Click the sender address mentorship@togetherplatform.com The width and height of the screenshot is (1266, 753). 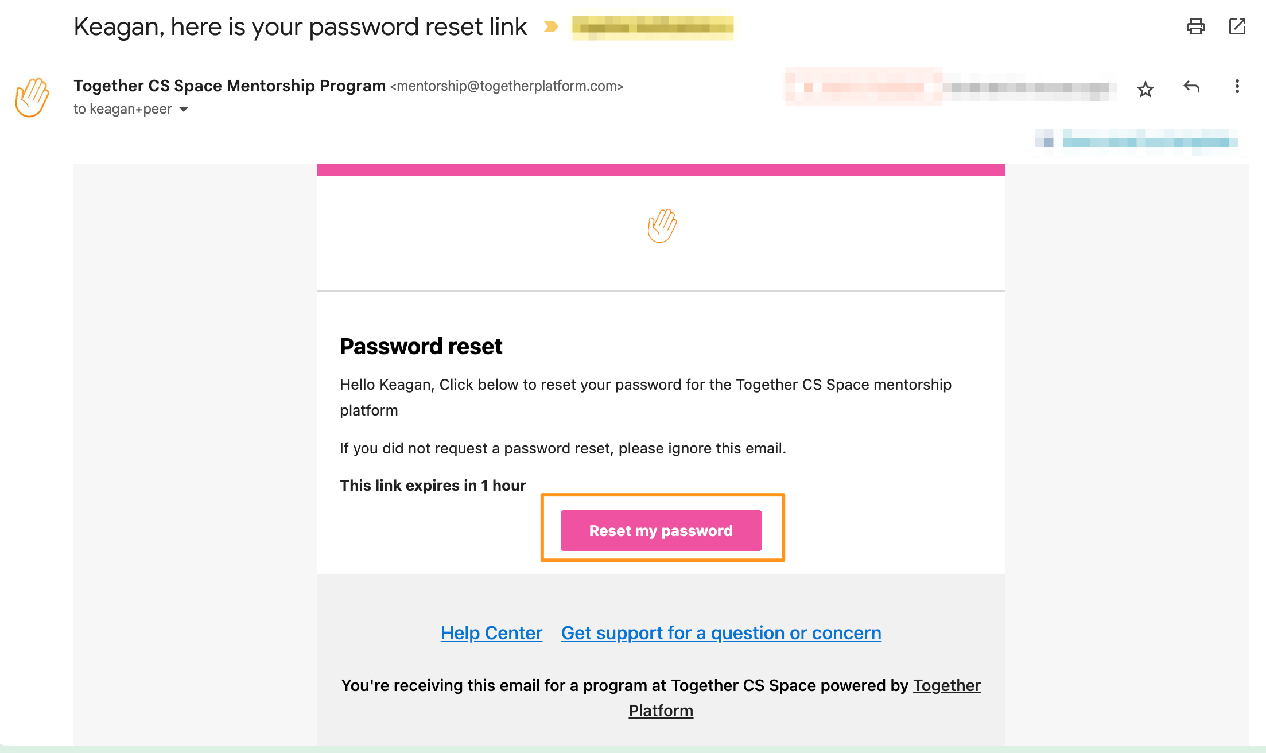pos(507,86)
